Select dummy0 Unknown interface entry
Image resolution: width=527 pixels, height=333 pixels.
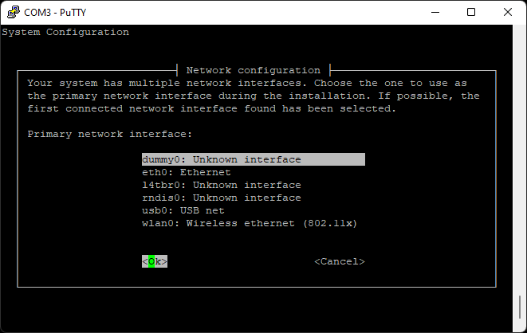click(x=222, y=159)
